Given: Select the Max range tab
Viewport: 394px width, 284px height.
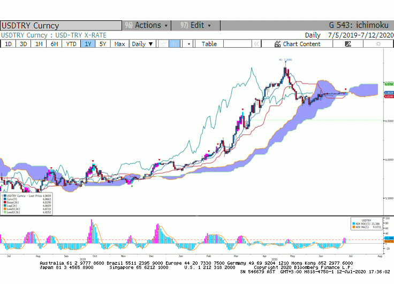Looking at the screenshot, I should pyautogui.click(x=119, y=44).
